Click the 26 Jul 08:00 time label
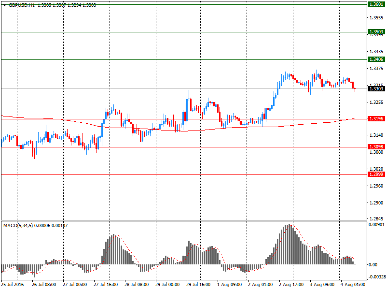 click(x=44, y=284)
